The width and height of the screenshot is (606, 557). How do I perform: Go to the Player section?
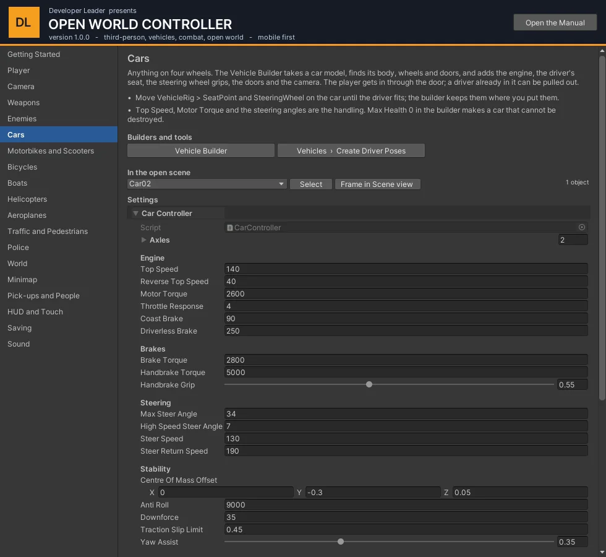tap(59, 71)
